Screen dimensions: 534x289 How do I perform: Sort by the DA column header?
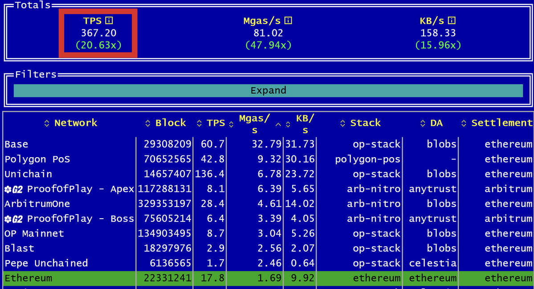click(x=436, y=123)
